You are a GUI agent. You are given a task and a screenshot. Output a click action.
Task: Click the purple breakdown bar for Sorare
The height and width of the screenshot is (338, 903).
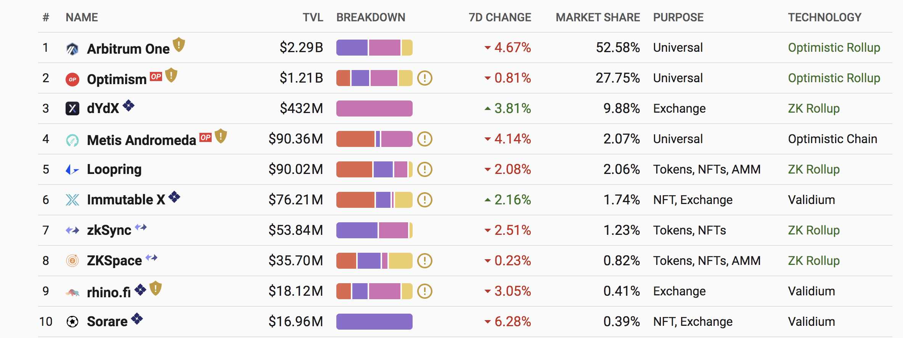point(374,322)
